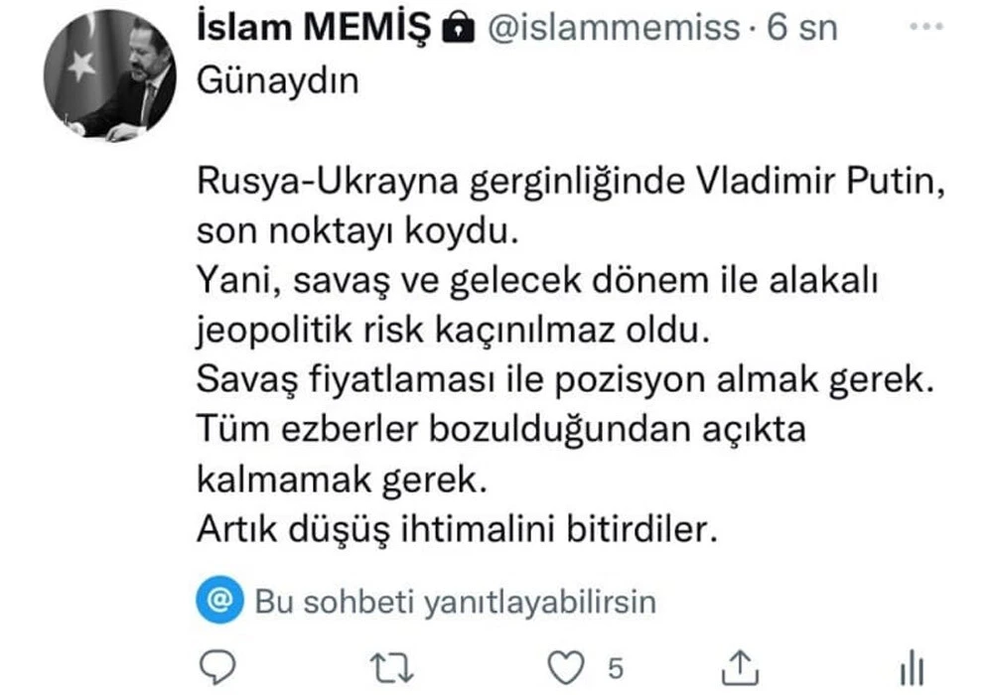The height and width of the screenshot is (695, 993).
Task: Open the reply bubble icon
Action: click(x=218, y=666)
